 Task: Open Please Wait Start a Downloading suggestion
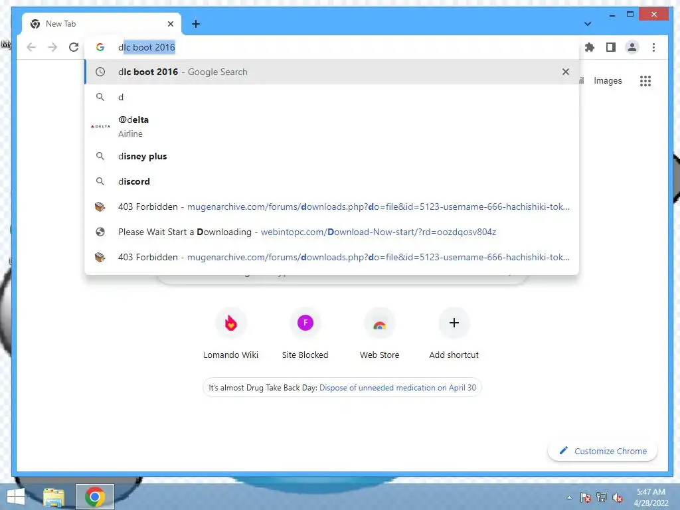click(x=332, y=232)
